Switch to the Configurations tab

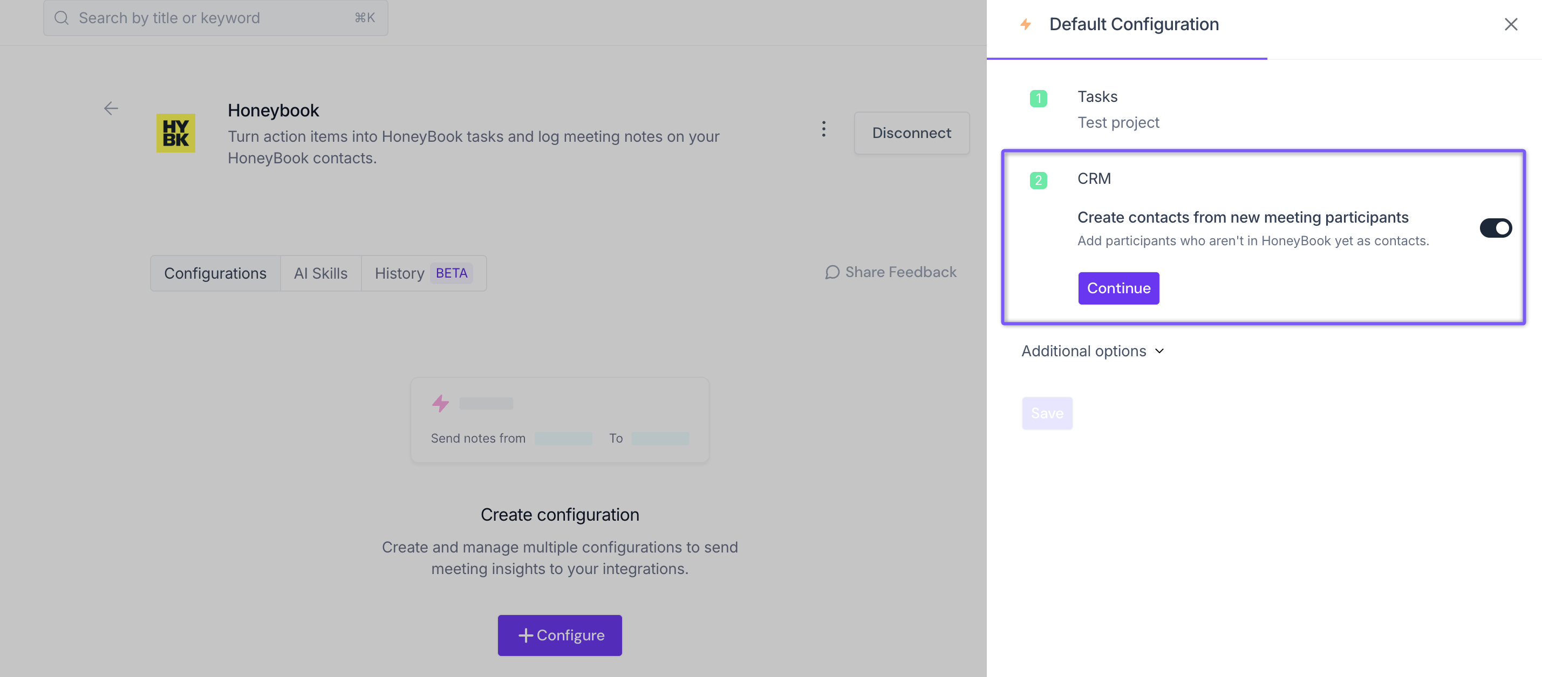[215, 273]
